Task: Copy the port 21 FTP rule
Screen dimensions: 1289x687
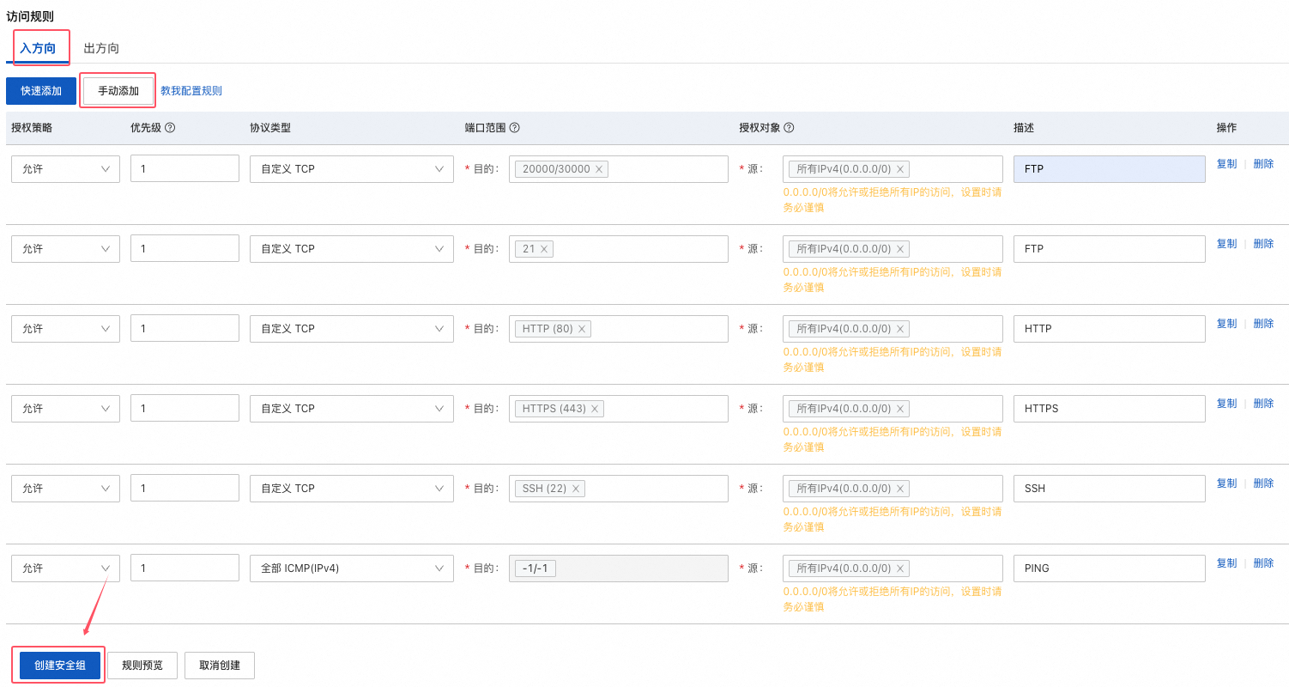Action: [1226, 244]
